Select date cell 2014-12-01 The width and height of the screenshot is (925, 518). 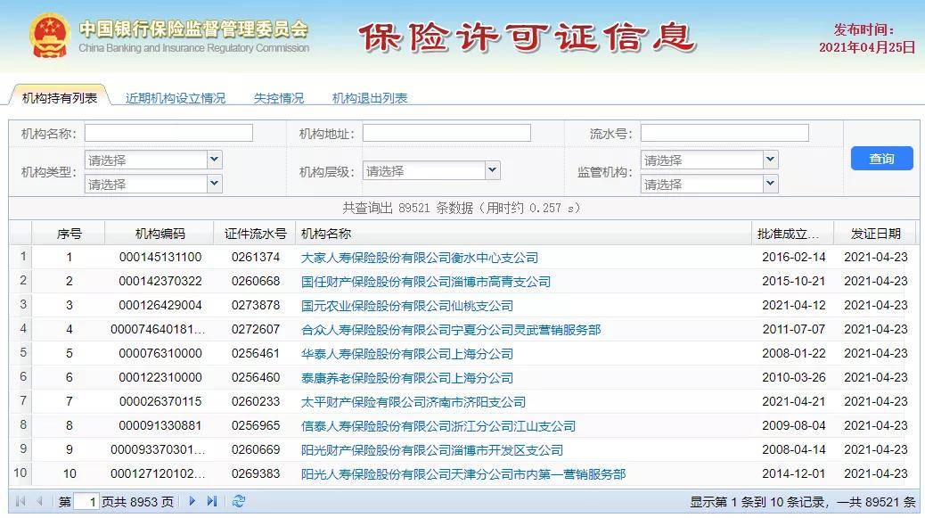click(793, 473)
